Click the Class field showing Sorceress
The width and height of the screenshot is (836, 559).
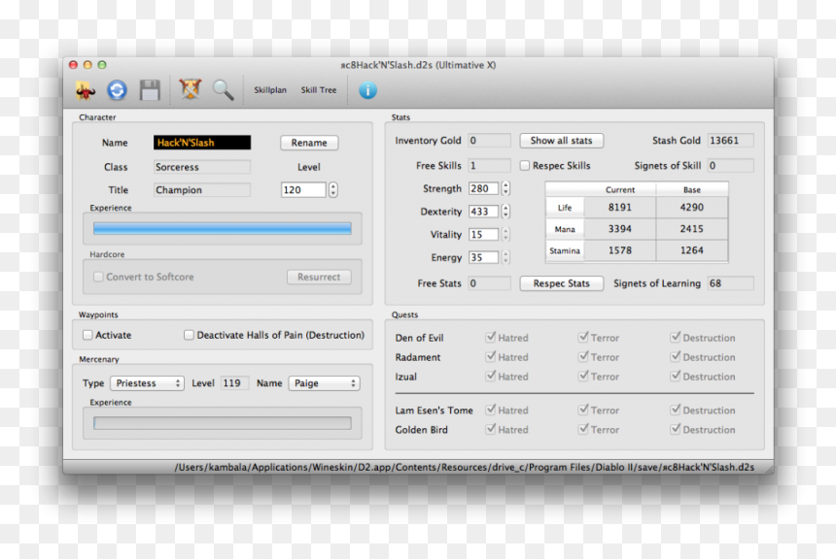pyautogui.click(x=202, y=167)
